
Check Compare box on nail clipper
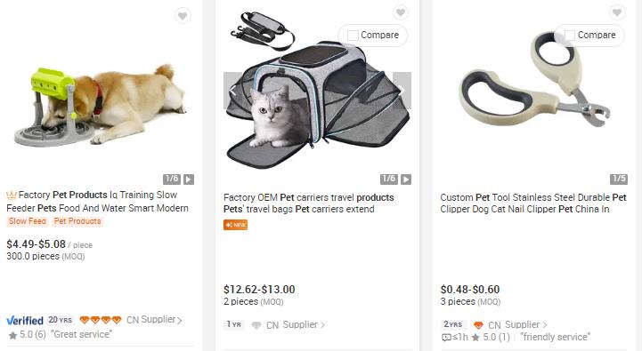570,36
